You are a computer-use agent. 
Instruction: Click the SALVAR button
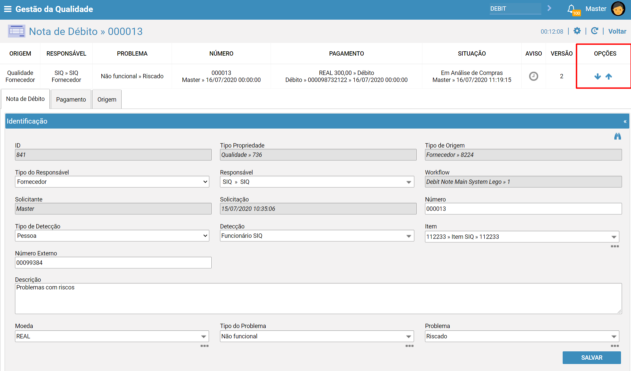pos(592,358)
